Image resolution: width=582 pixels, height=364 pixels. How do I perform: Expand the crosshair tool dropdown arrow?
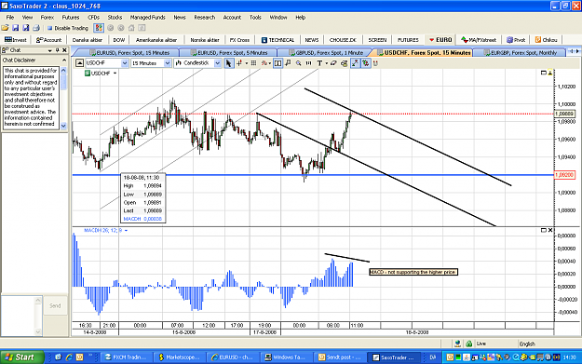point(247,63)
